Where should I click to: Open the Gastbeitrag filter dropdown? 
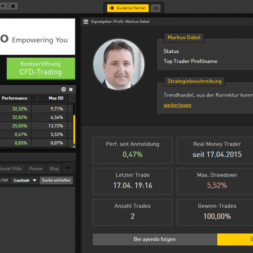point(24,180)
